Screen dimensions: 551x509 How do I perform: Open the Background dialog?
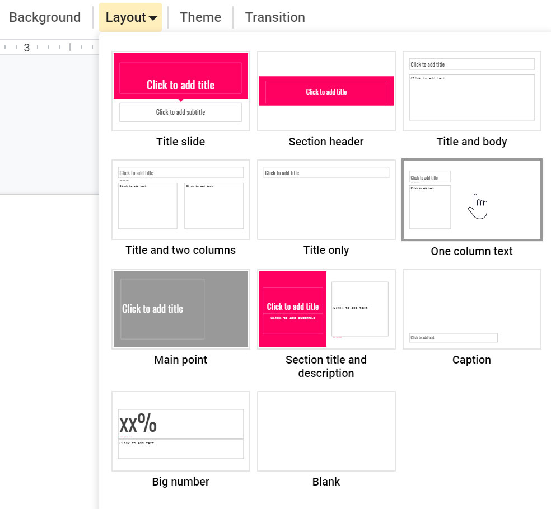(x=45, y=17)
